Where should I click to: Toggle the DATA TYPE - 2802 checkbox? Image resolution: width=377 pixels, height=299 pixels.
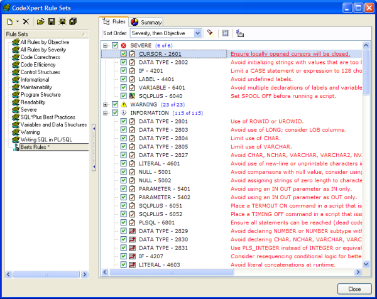tap(124, 62)
